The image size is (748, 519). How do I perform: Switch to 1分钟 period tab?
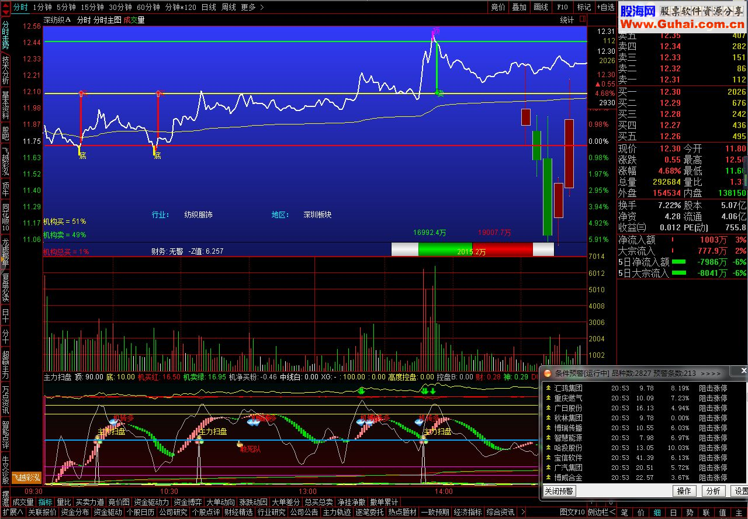click(42, 7)
